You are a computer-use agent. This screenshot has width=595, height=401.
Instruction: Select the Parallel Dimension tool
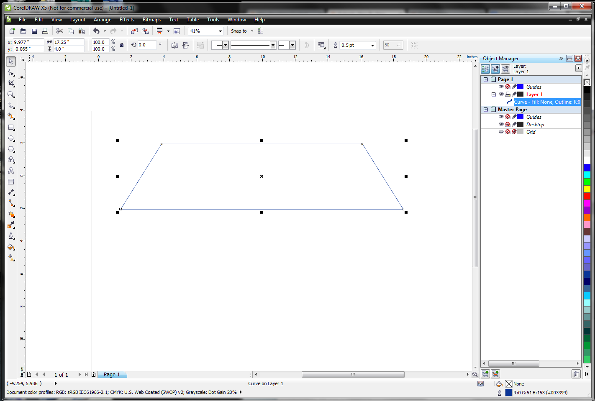[x=11, y=192]
